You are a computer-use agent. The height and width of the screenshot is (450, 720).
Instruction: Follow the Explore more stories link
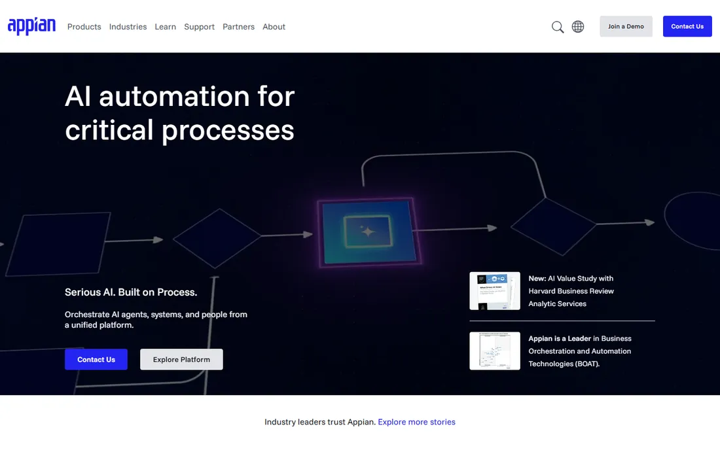tap(416, 422)
